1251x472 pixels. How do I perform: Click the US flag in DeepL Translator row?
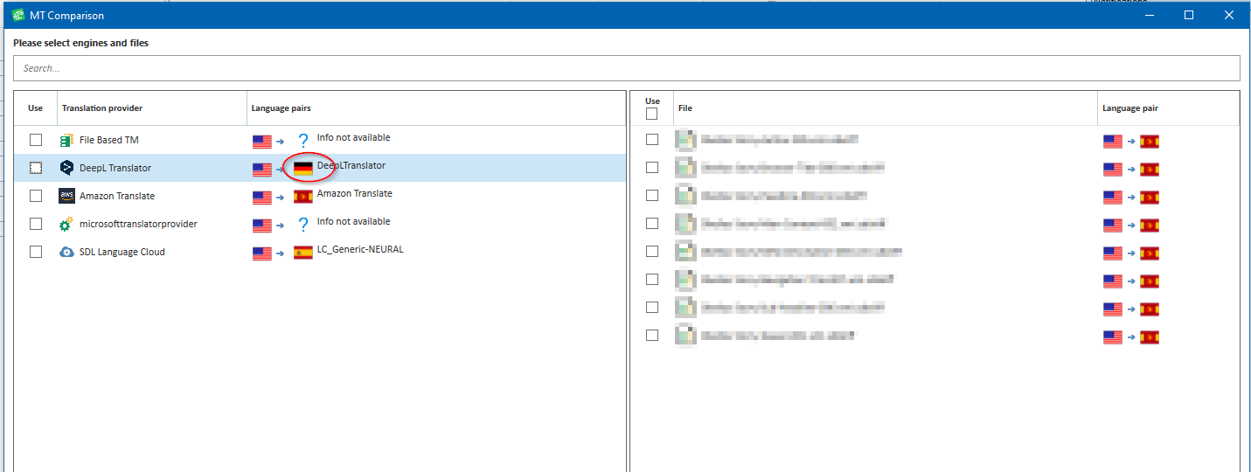click(262, 170)
